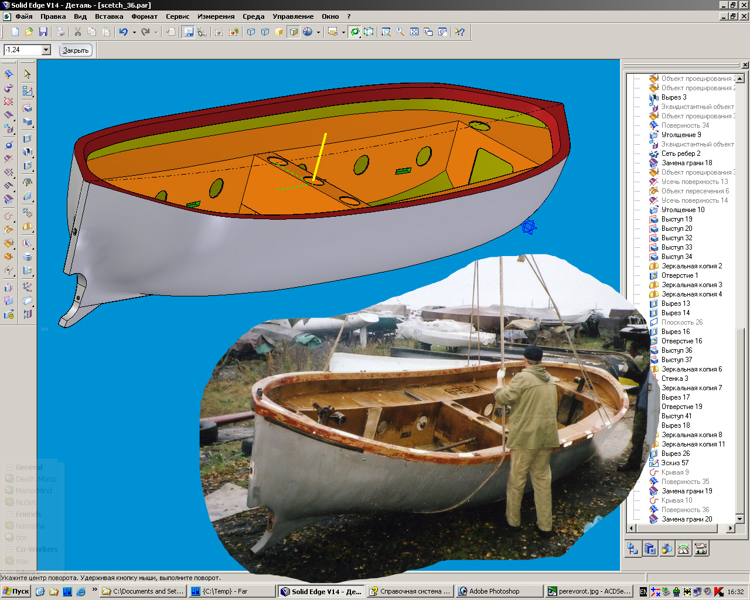Image resolution: width=750 pixels, height=600 pixels.
Task: Click the Save diskette icon in toolbar
Action: pyautogui.click(x=43, y=32)
